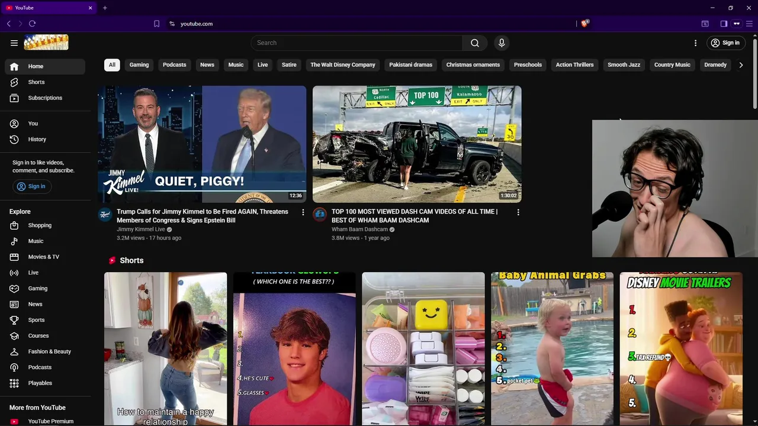
Task: Play the QUIET, PIGGY! video thumbnail
Action: tap(202, 144)
